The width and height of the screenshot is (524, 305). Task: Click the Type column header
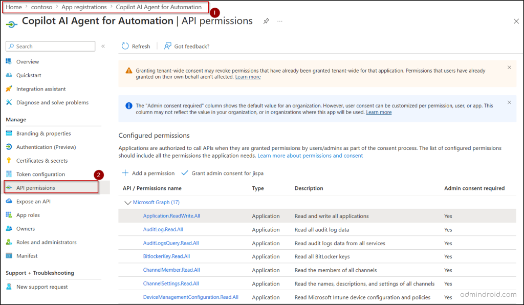tap(258, 188)
